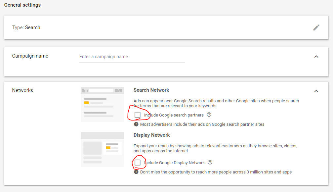Image resolution: width=333 pixels, height=192 pixels.
Task: Click "Don't miss the opportunity" notice text
Action: [216, 172]
